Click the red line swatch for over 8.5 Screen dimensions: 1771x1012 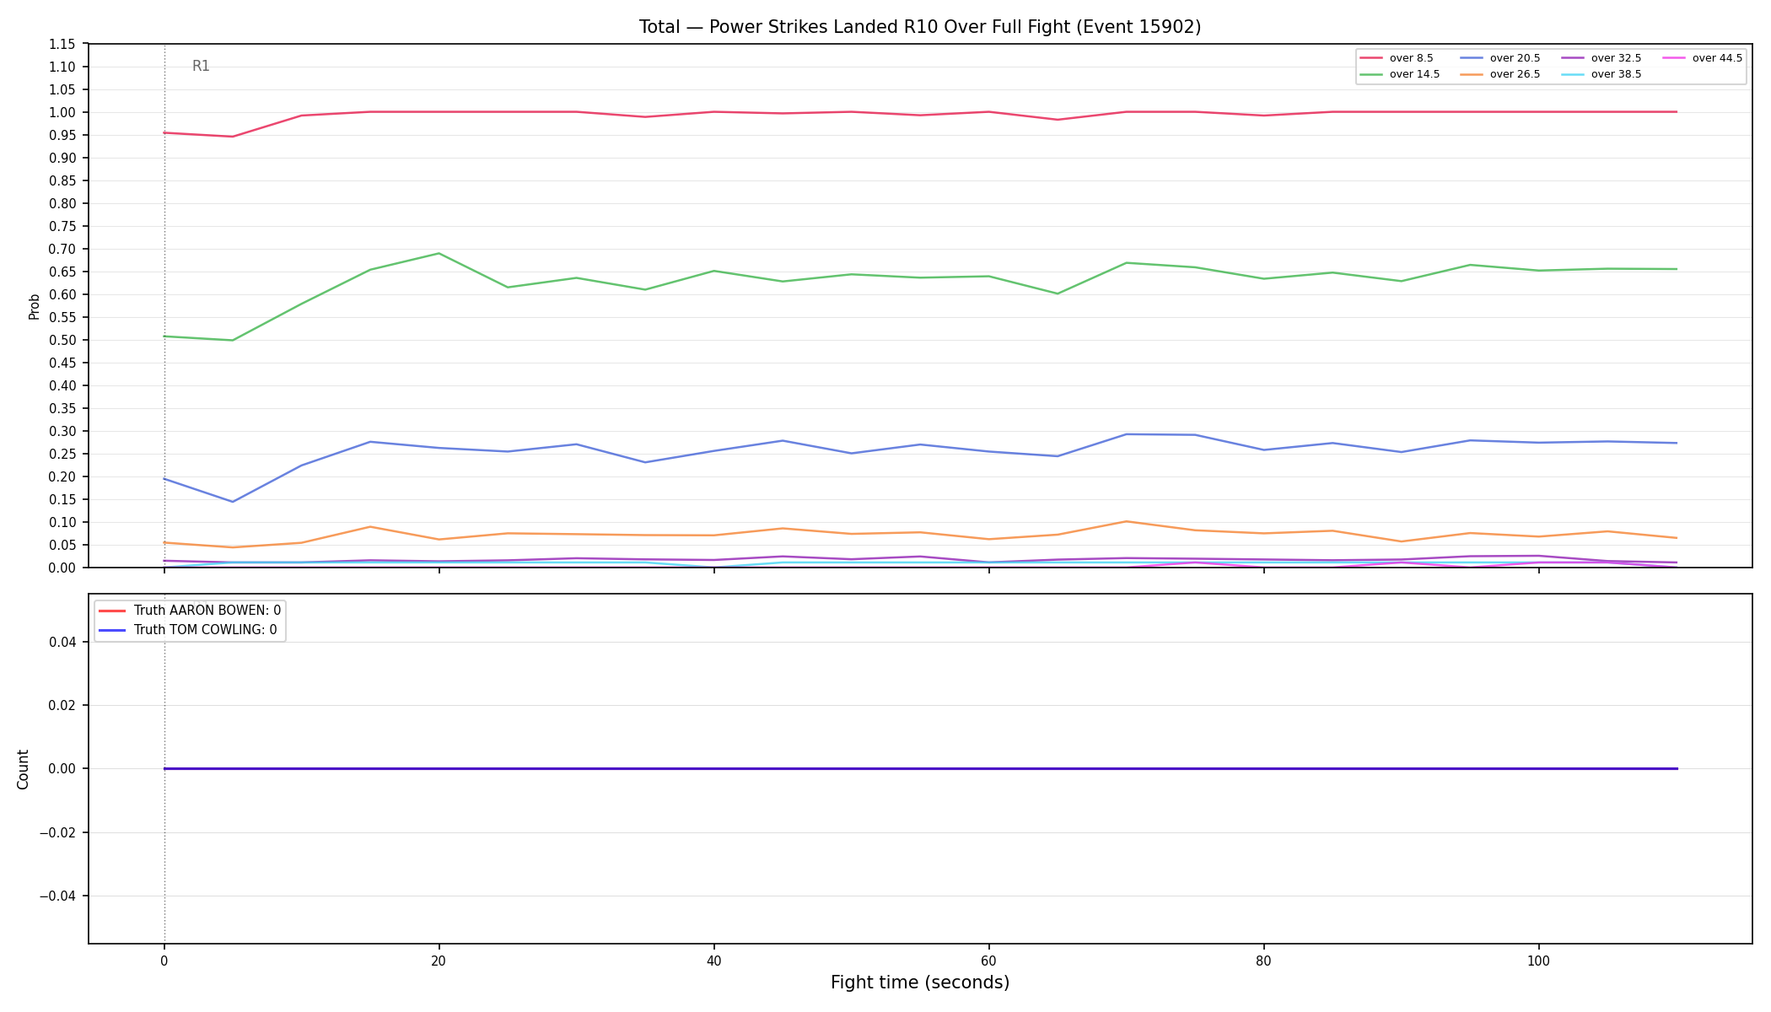1371,58
